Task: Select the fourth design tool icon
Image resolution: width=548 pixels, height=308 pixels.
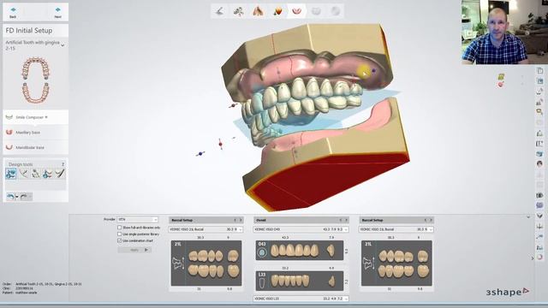Action: tap(48, 174)
